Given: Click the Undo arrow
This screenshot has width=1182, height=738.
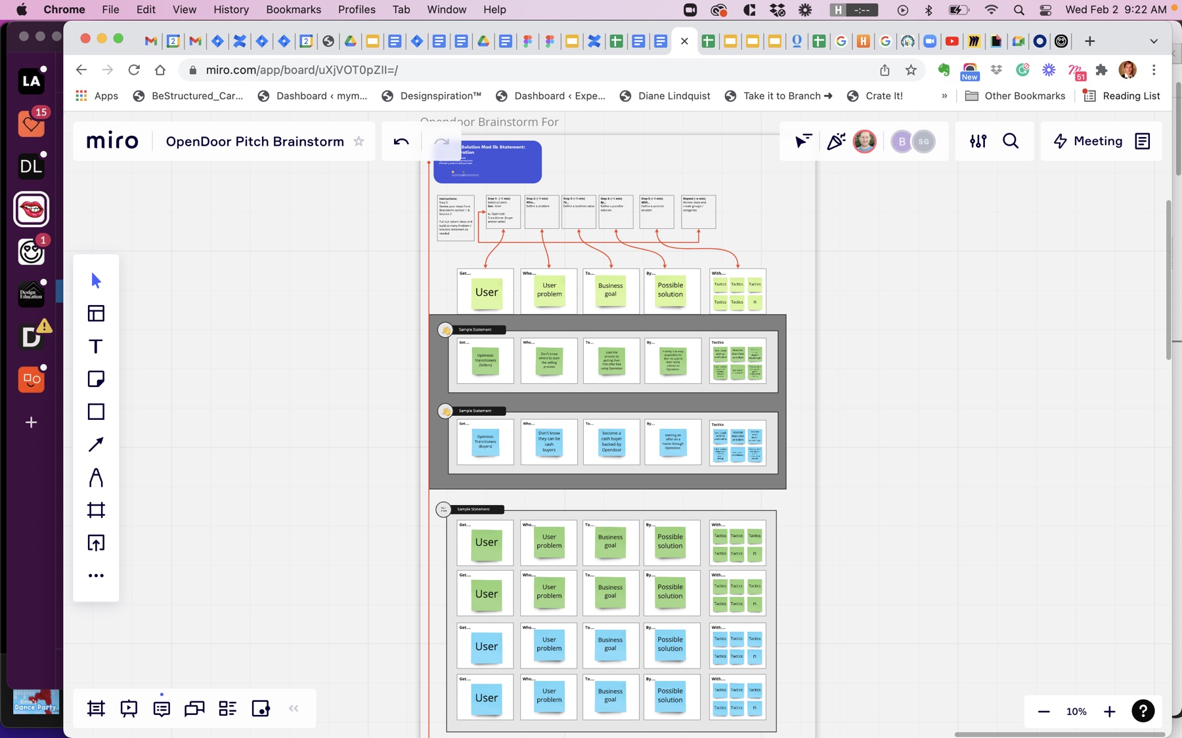Looking at the screenshot, I should tap(401, 141).
